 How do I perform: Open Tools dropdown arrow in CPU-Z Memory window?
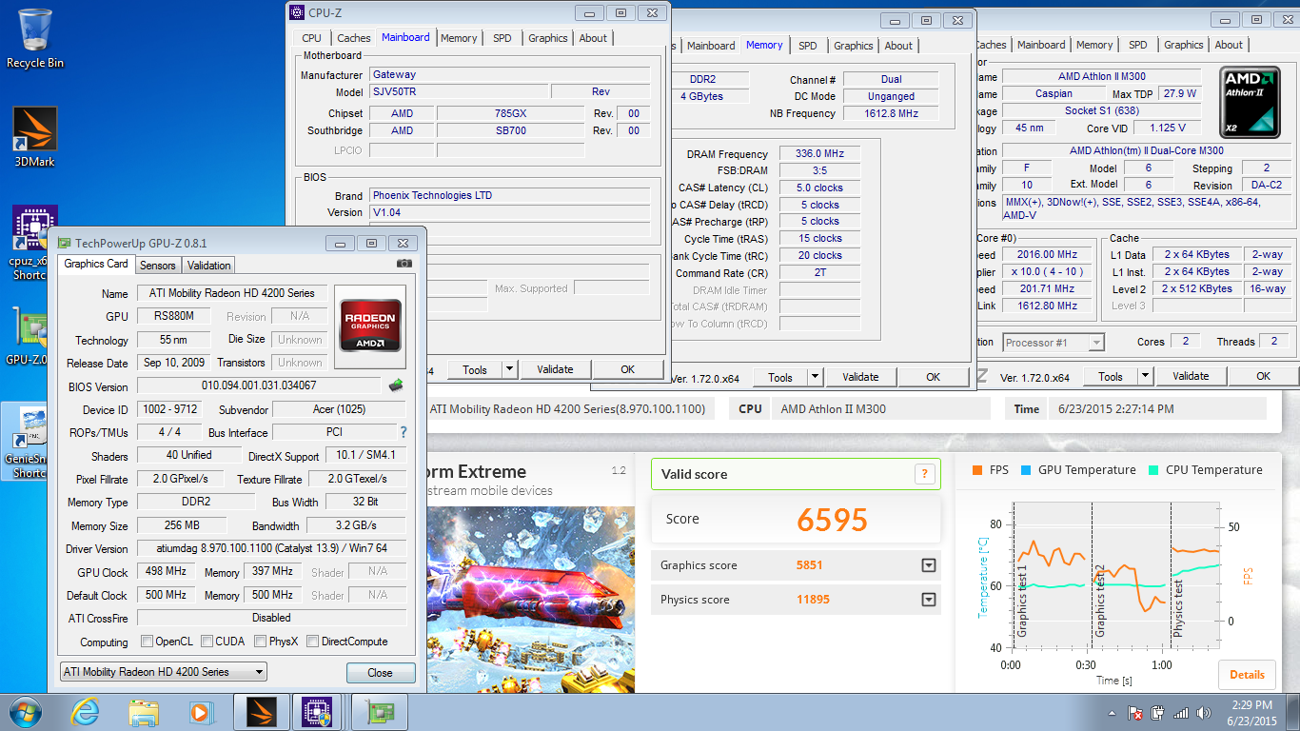pos(815,377)
